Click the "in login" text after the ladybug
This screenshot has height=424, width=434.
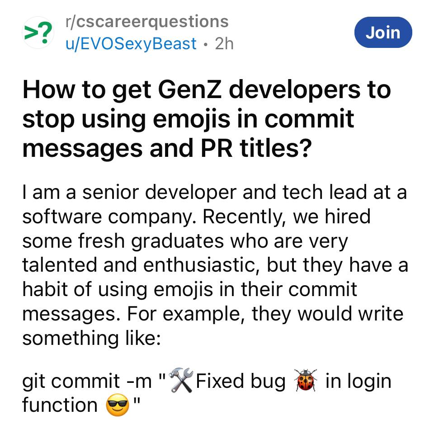358,381
